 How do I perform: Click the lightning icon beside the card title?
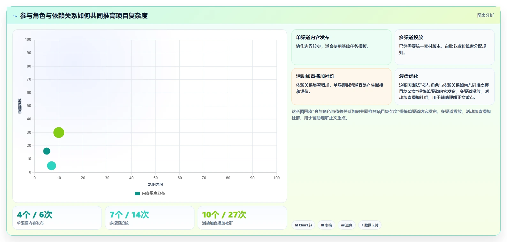(15, 16)
